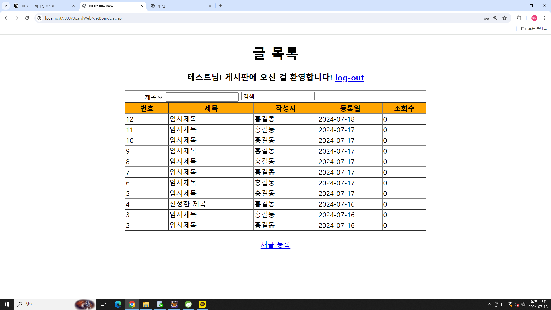Open the tab search chevron dropdown
The width and height of the screenshot is (551, 310).
click(5, 6)
